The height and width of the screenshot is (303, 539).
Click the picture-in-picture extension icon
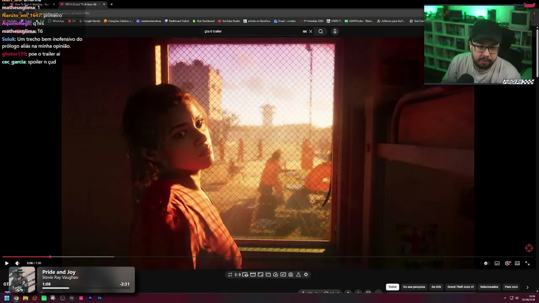[260, 274]
